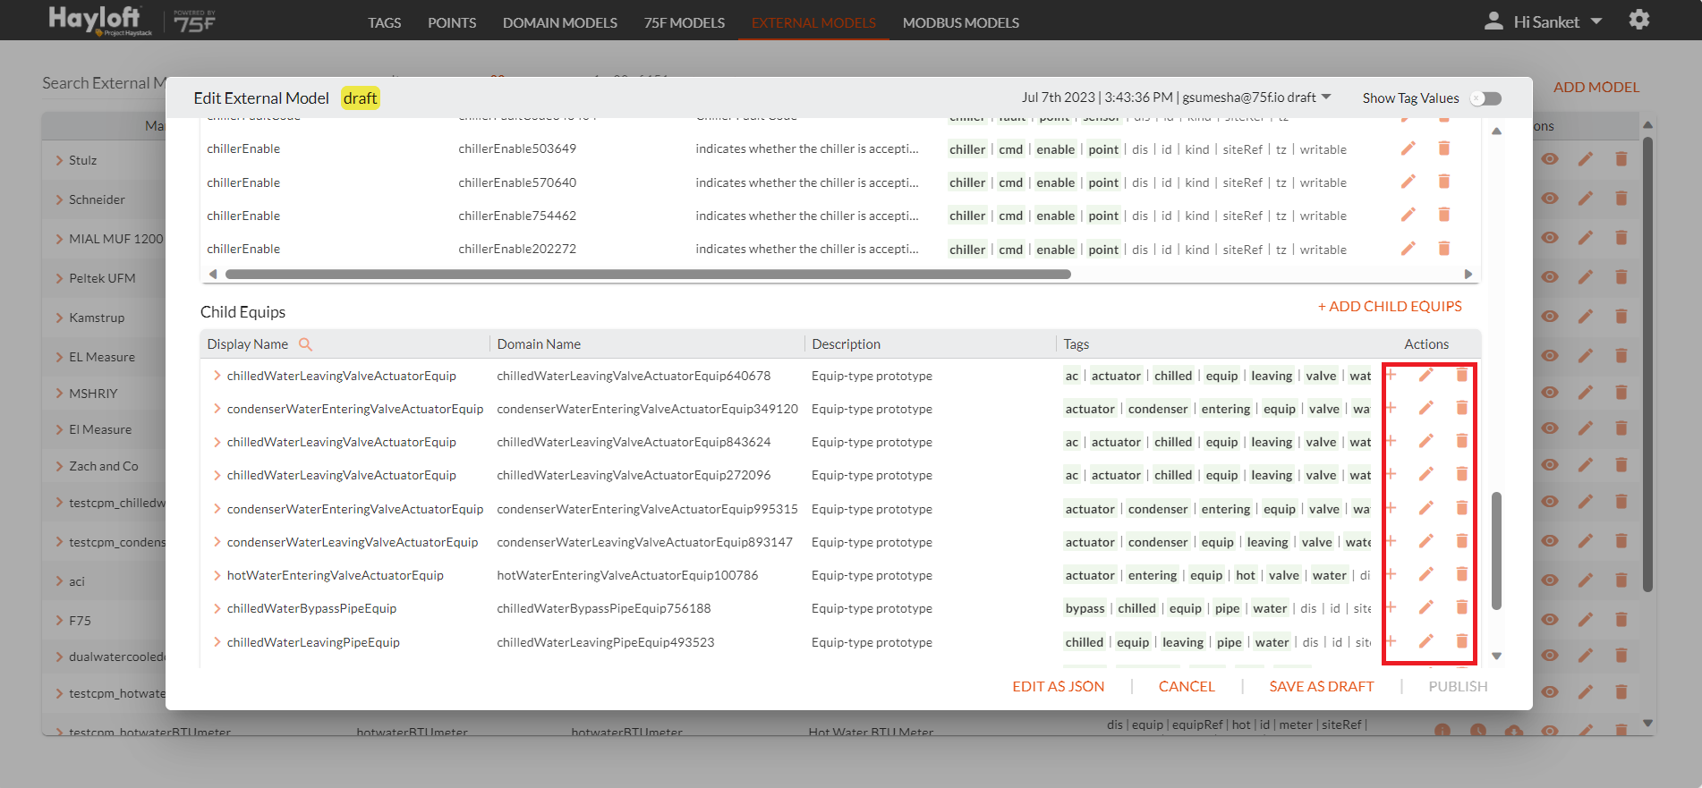Expand chilledWaterLeavingPipeEquip row
The width and height of the screenshot is (1702, 788).
(x=217, y=642)
